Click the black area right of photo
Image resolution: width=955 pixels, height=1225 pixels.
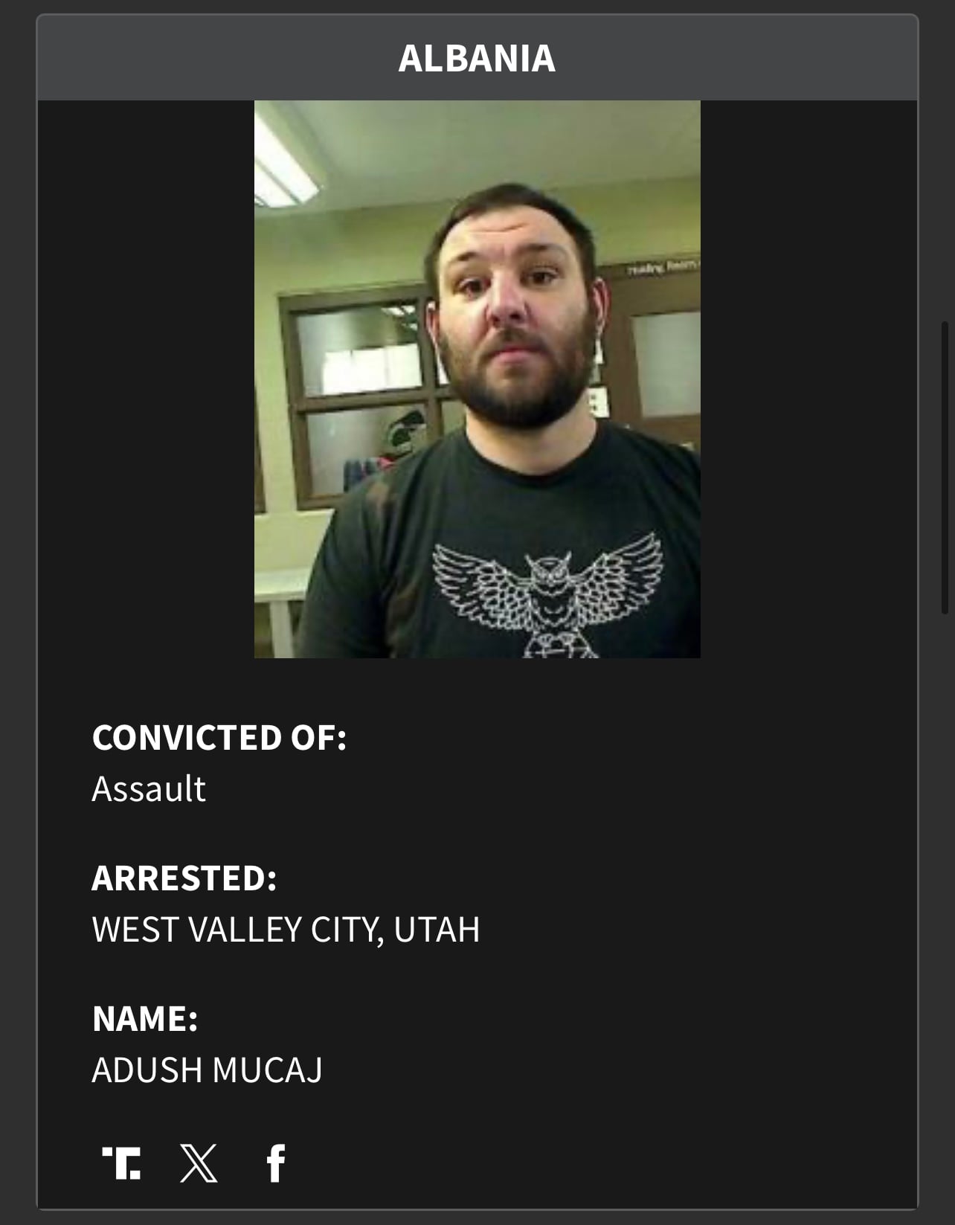click(x=809, y=379)
